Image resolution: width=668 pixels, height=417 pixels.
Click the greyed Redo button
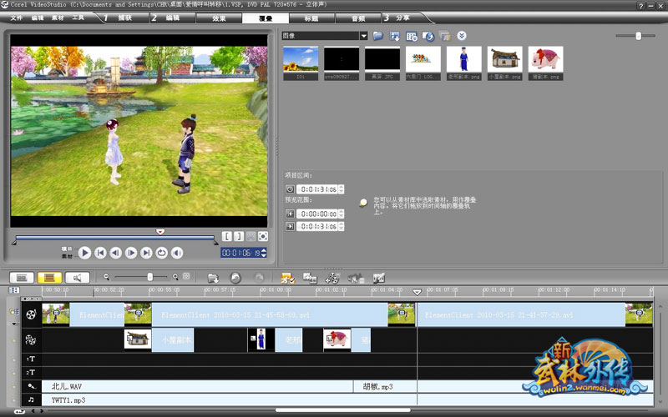click(259, 278)
